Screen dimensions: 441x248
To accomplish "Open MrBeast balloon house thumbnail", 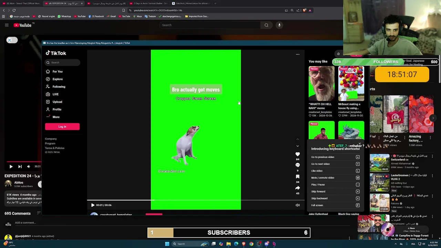I will (351, 84).
